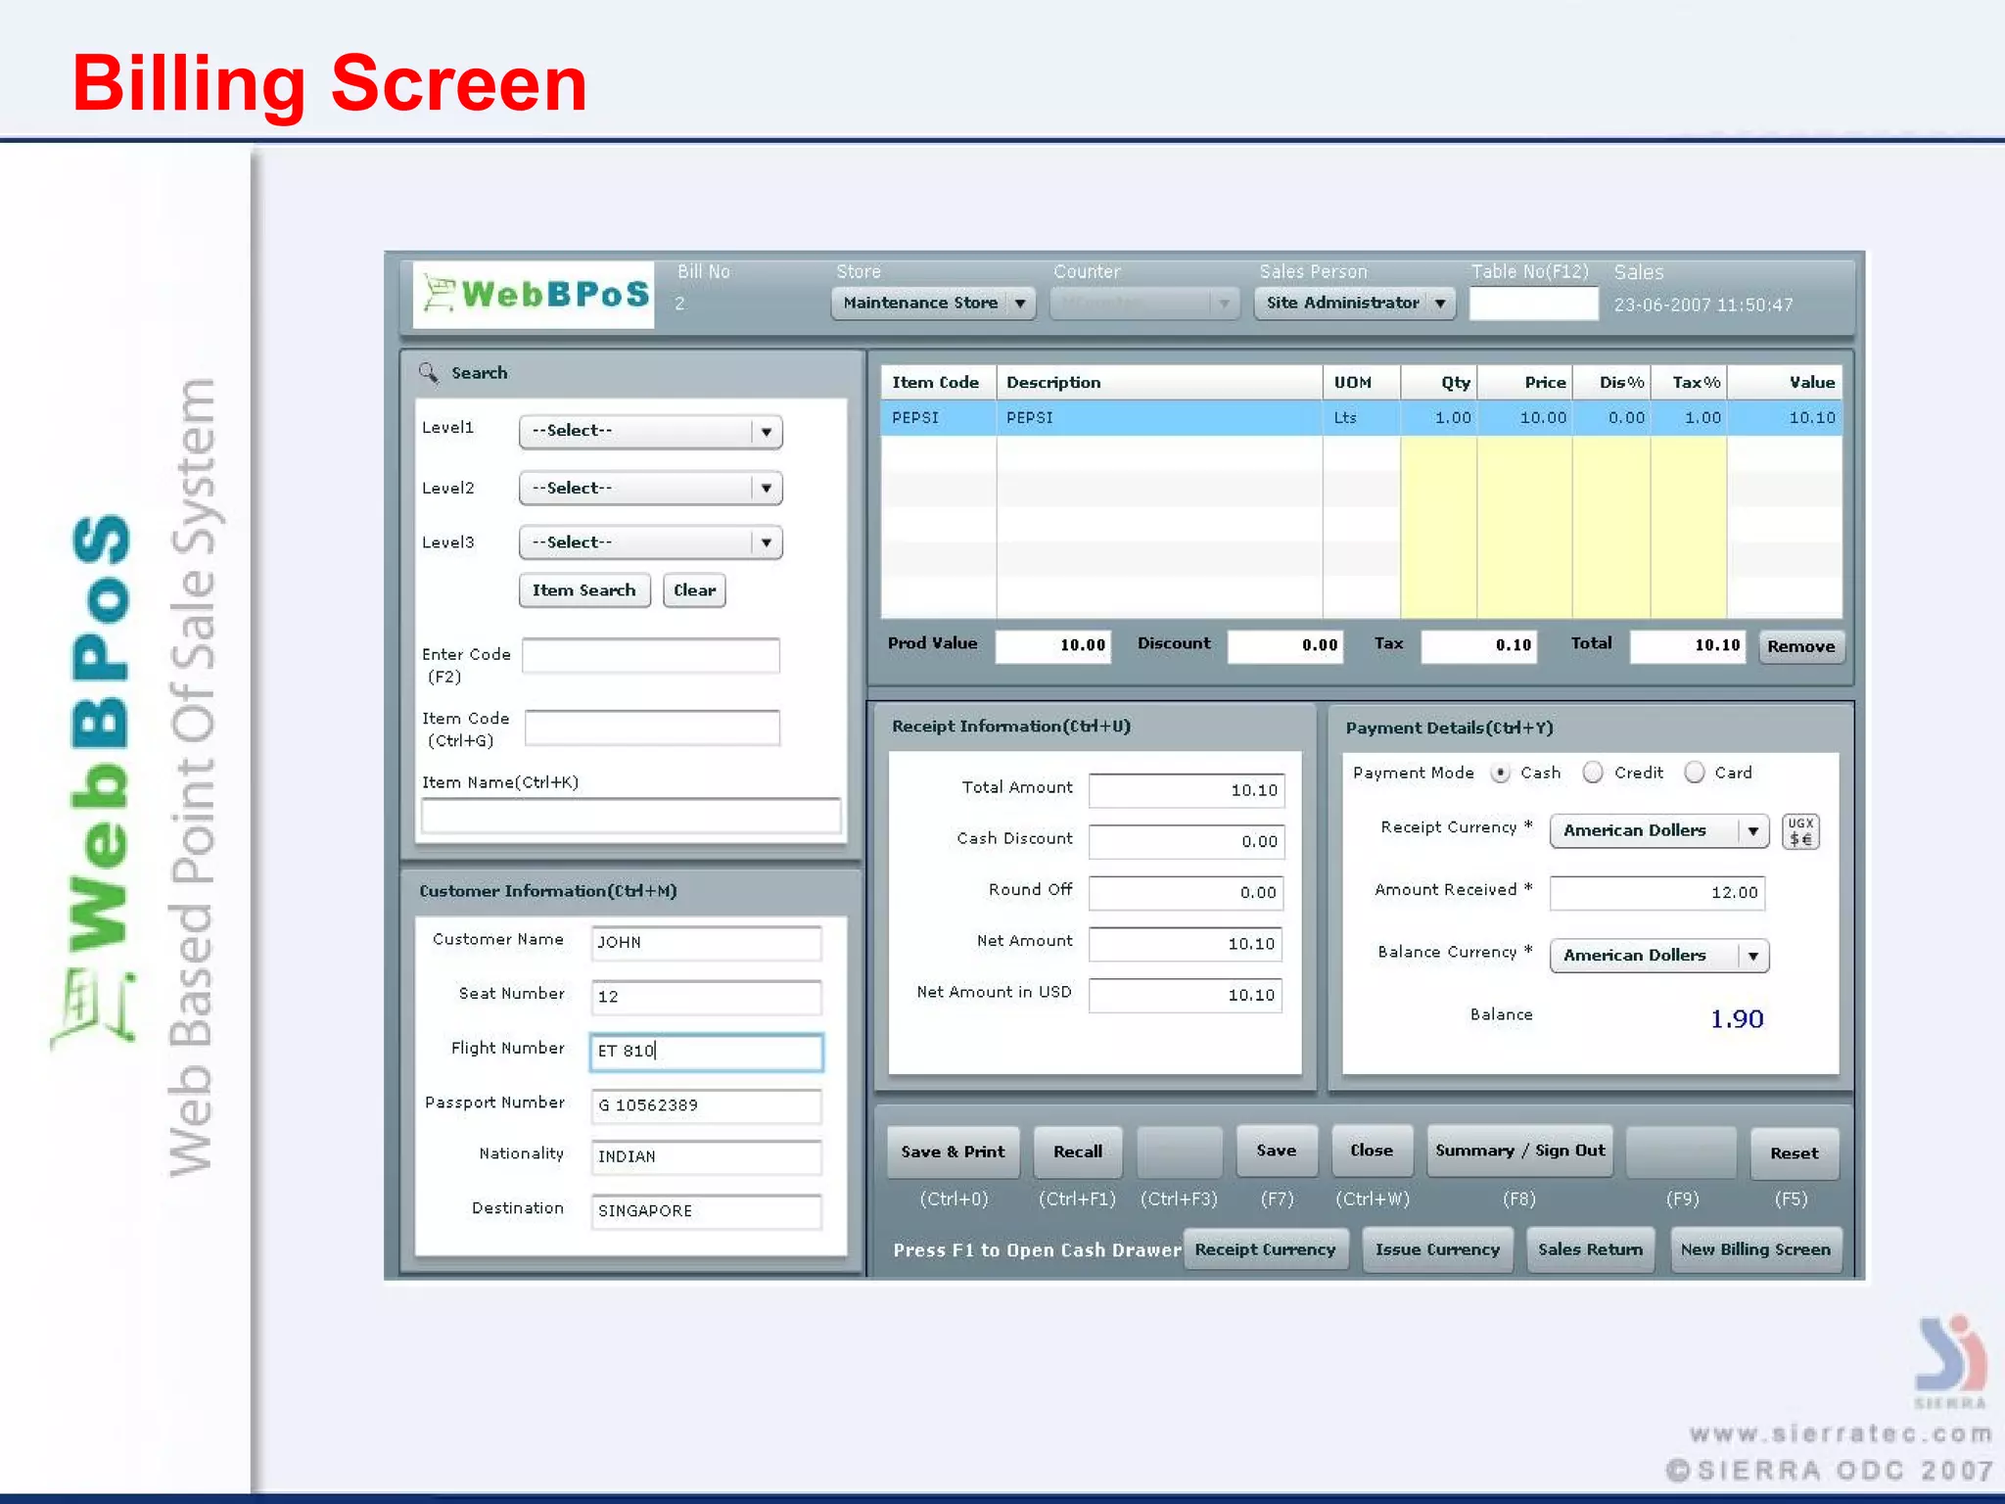This screenshot has width=2005, height=1504.
Task: Click the Item Search button
Action: pos(584,590)
